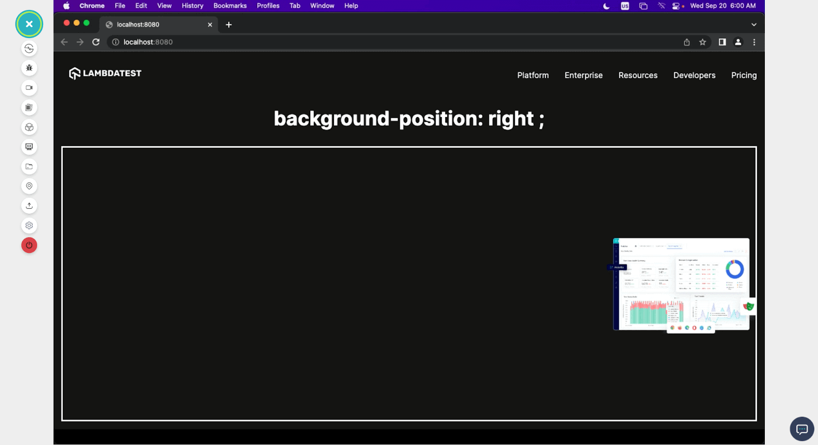
Task: Open the Wi-Fi status icon
Action: 662,6
